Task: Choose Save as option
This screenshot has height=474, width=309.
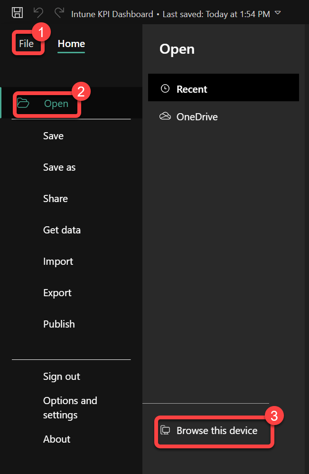Action: click(59, 167)
